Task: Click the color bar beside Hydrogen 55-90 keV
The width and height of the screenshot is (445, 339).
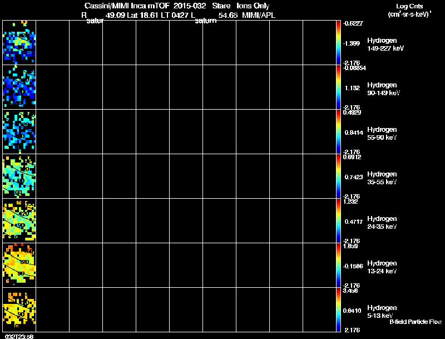Action: pos(338,132)
